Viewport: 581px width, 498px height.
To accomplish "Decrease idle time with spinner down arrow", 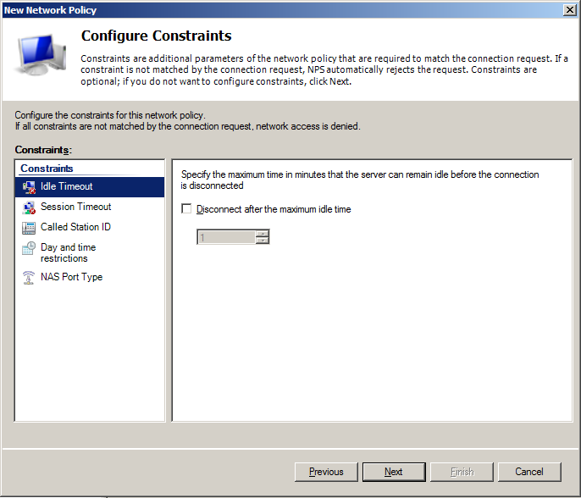I will (263, 241).
